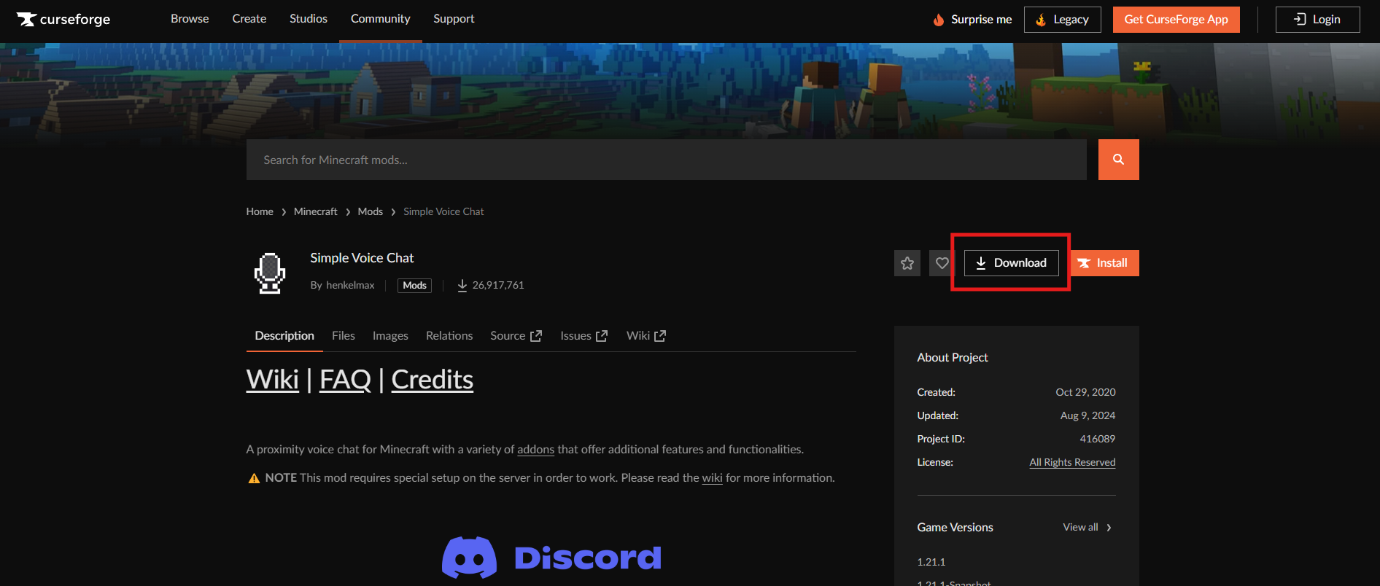Select the Description tab
The width and height of the screenshot is (1380, 586).
pyautogui.click(x=284, y=335)
